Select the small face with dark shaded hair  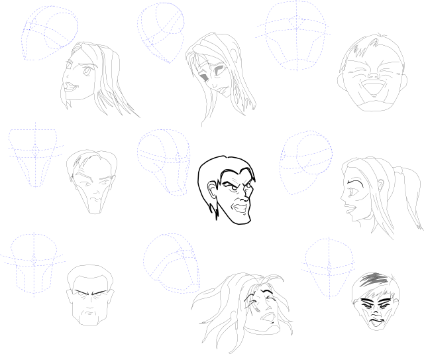click(x=376, y=301)
